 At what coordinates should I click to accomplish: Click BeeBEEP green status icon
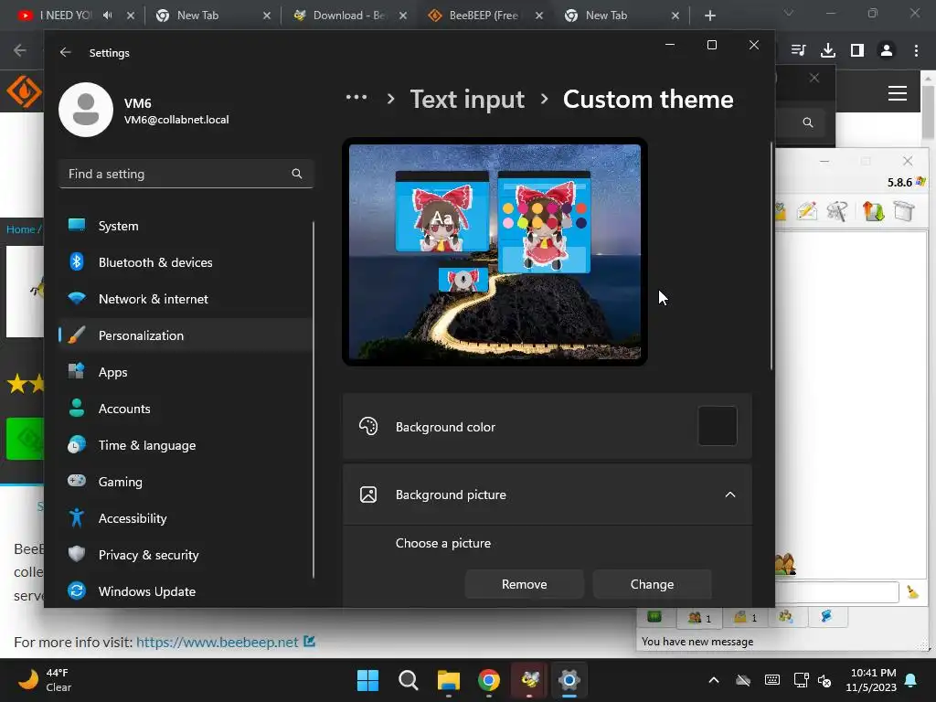point(654,617)
